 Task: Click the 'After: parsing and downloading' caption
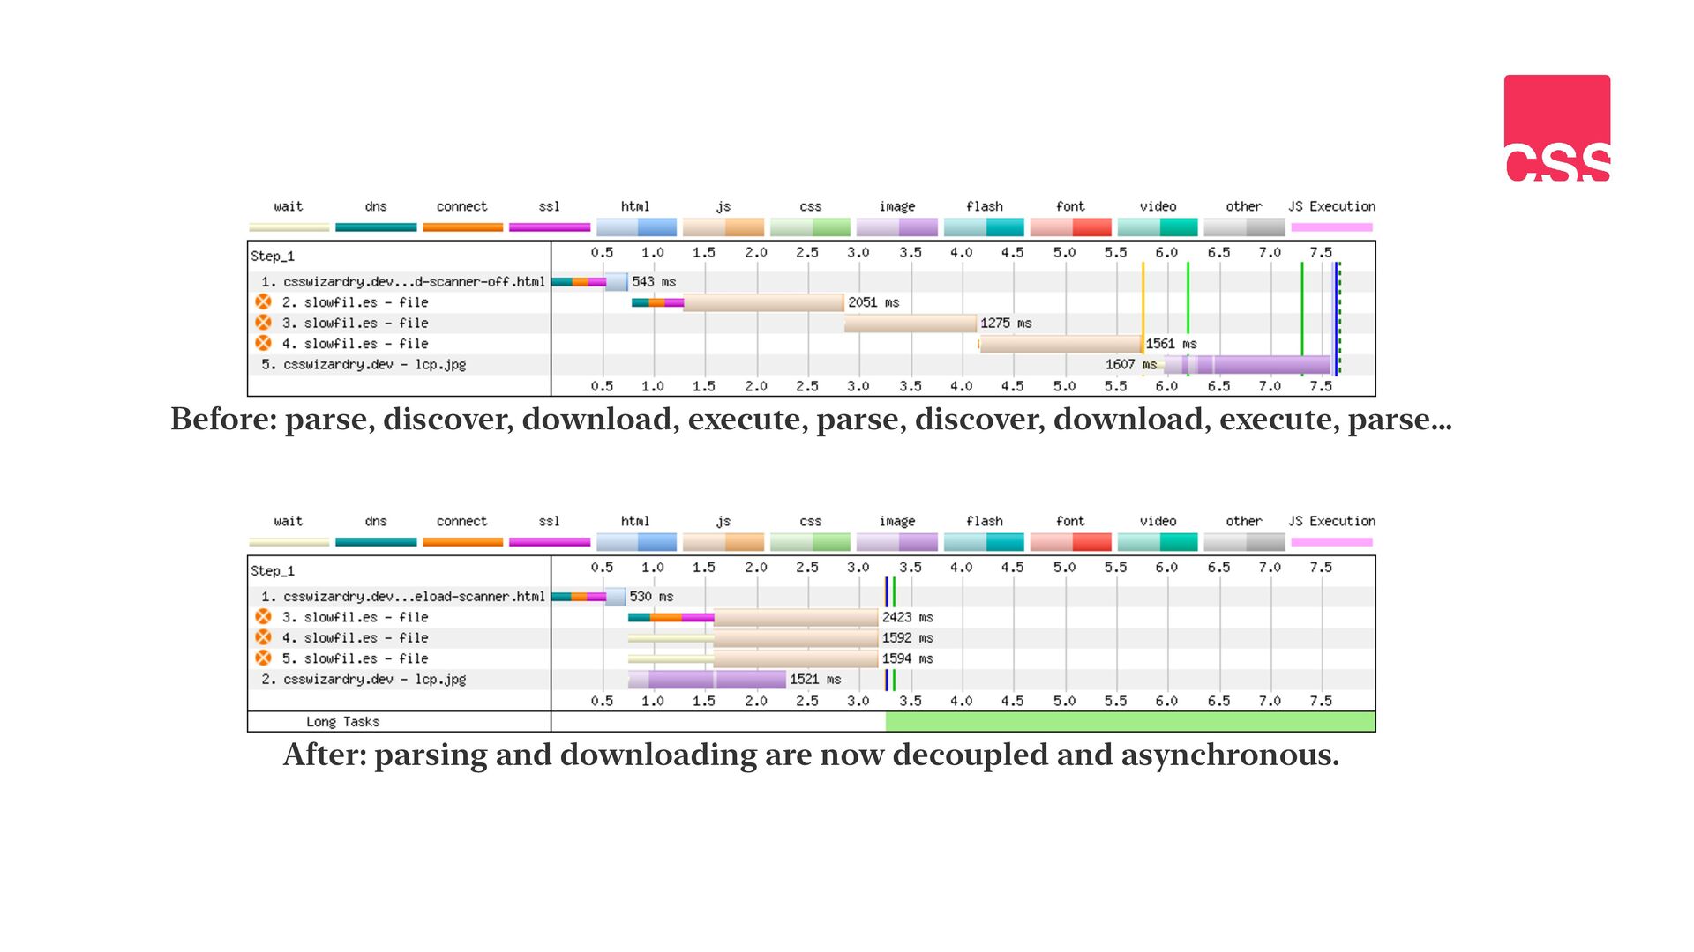(x=811, y=755)
